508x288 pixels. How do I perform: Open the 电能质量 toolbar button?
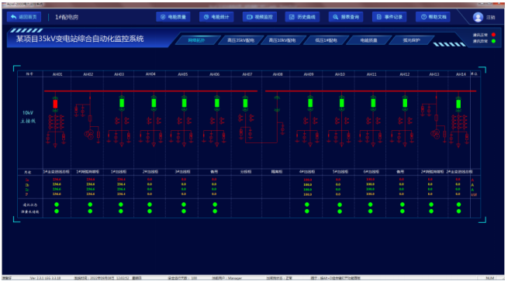(173, 17)
